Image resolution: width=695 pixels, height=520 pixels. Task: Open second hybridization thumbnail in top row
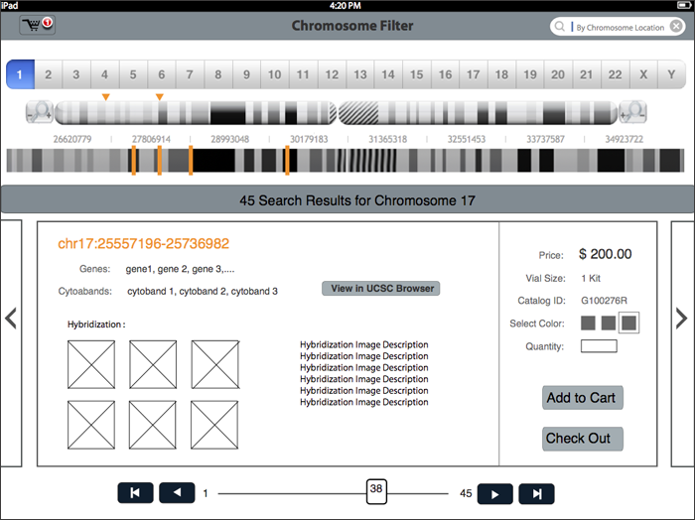point(153,364)
